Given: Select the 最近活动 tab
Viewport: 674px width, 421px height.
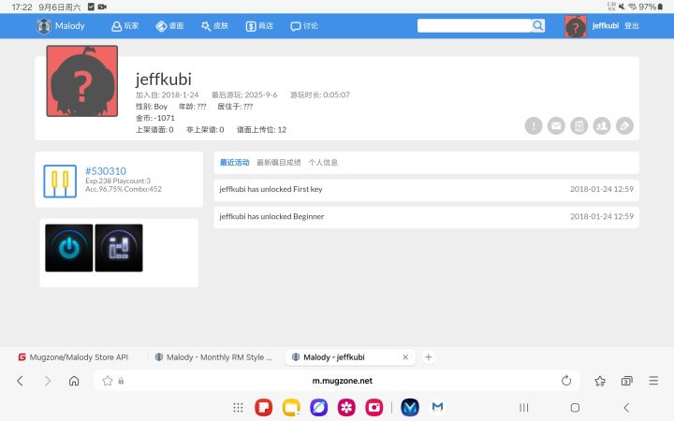Looking at the screenshot, I should [234, 163].
